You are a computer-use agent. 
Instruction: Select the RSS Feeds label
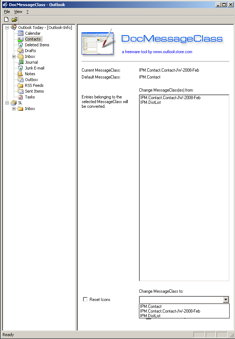point(34,85)
